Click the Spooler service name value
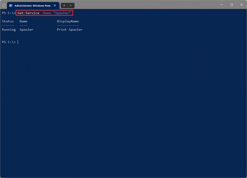Screen dimensions: 247x178 pos(26,30)
